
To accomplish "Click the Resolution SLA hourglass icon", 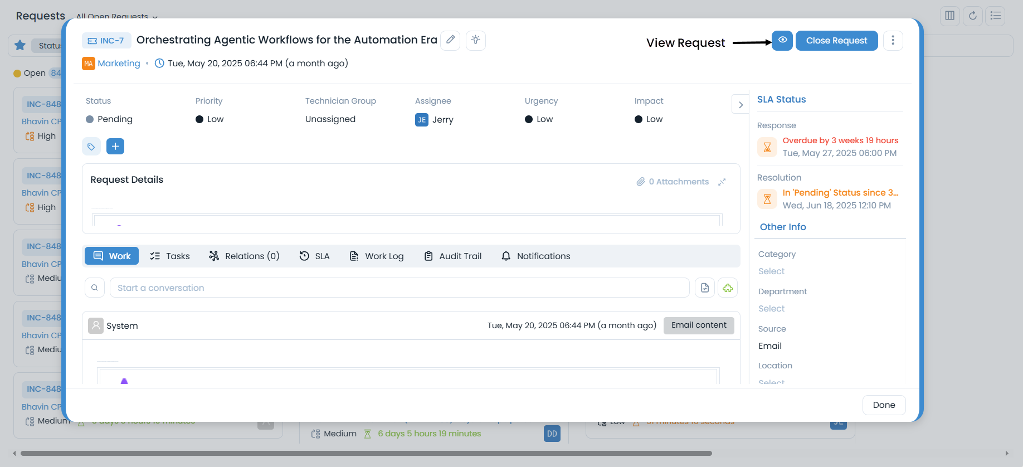I will tap(767, 199).
